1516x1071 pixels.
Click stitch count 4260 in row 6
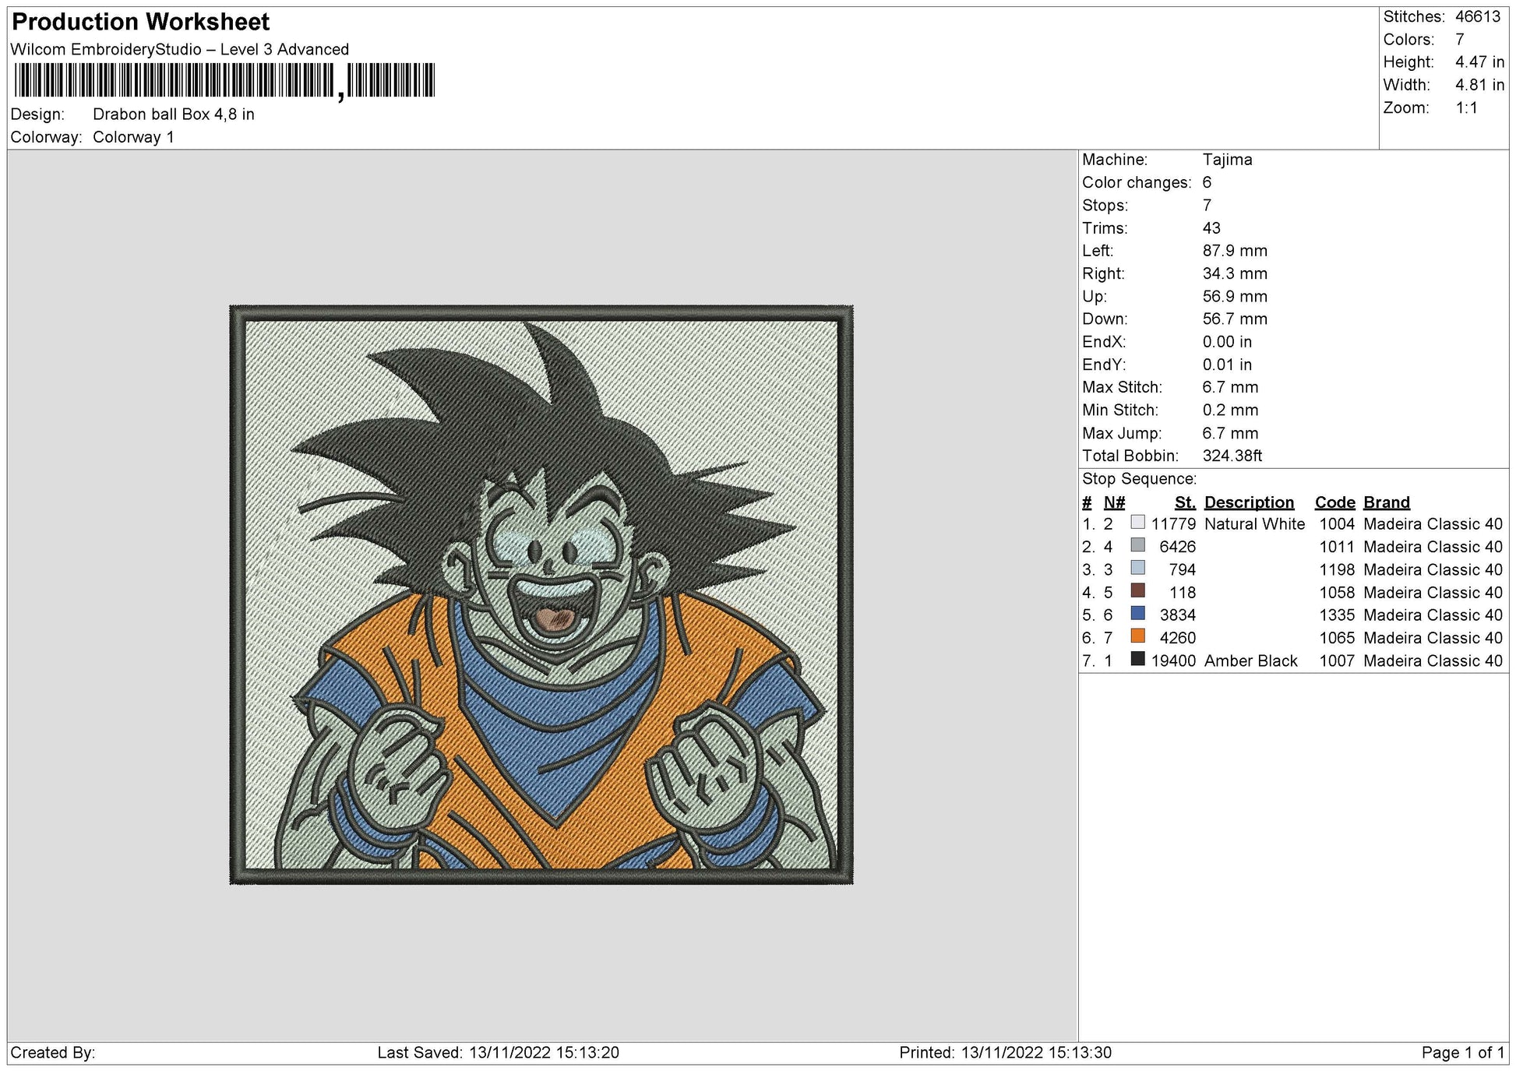(1177, 638)
